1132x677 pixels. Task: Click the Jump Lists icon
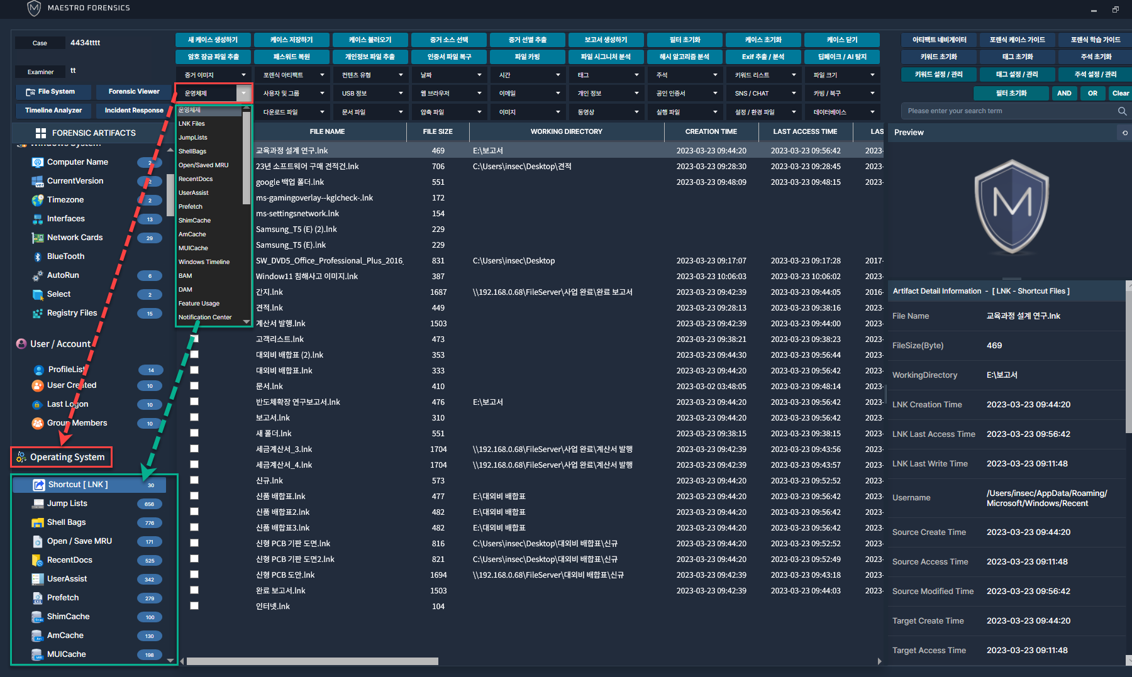[37, 504]
